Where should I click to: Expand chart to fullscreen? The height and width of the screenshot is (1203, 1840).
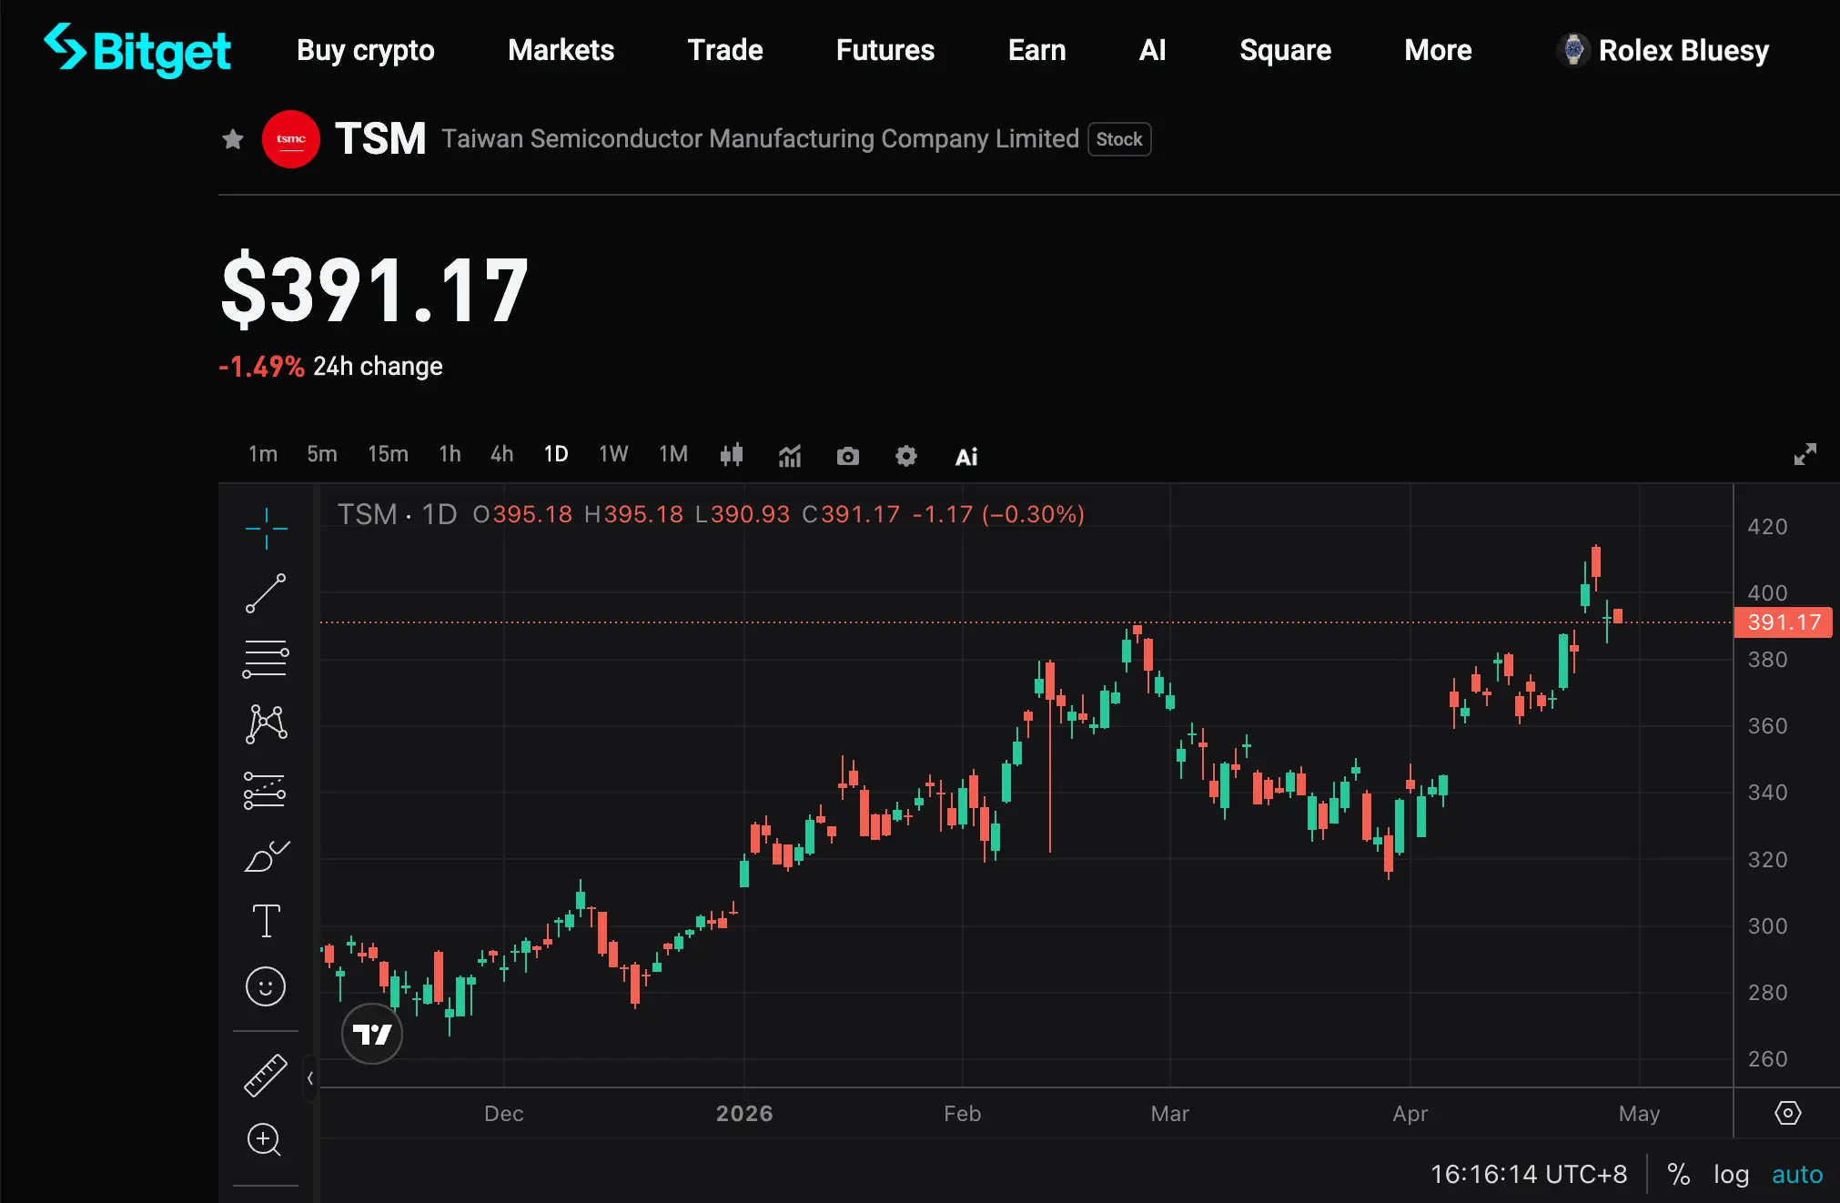pyautogui.click(x=1805, y=454)
